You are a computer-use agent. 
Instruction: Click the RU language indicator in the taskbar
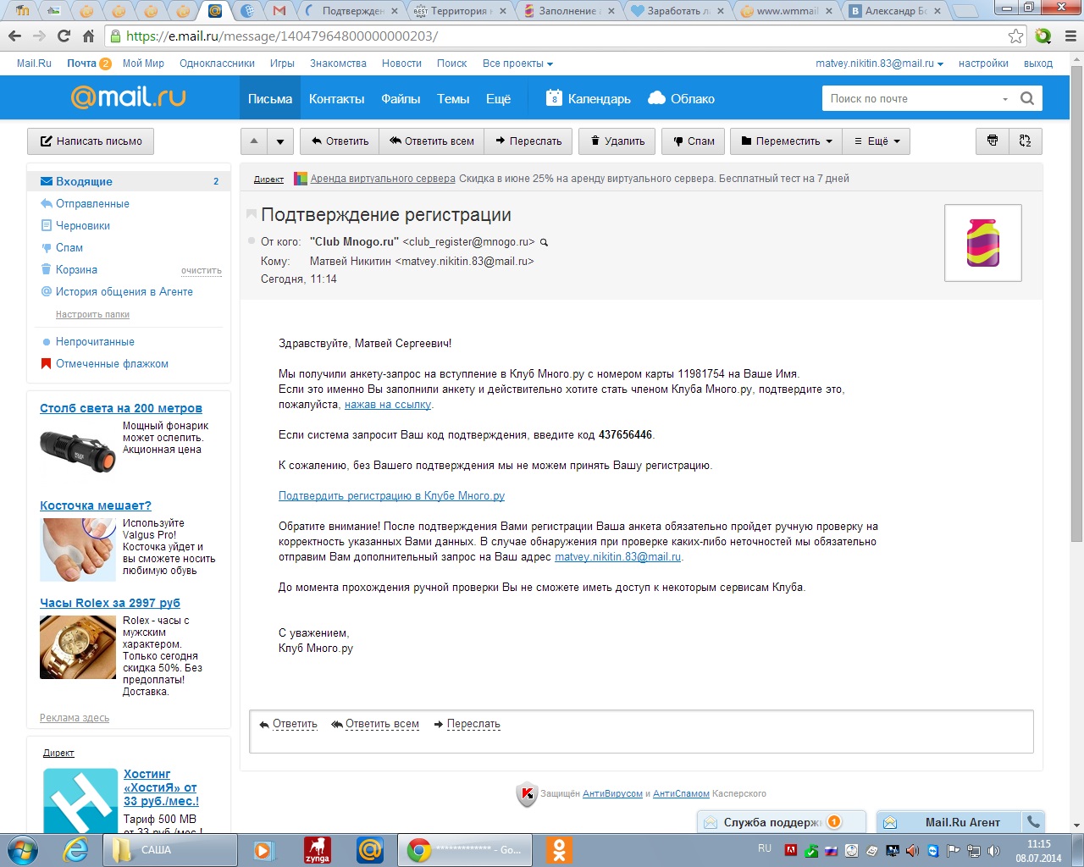coord(765,848)
